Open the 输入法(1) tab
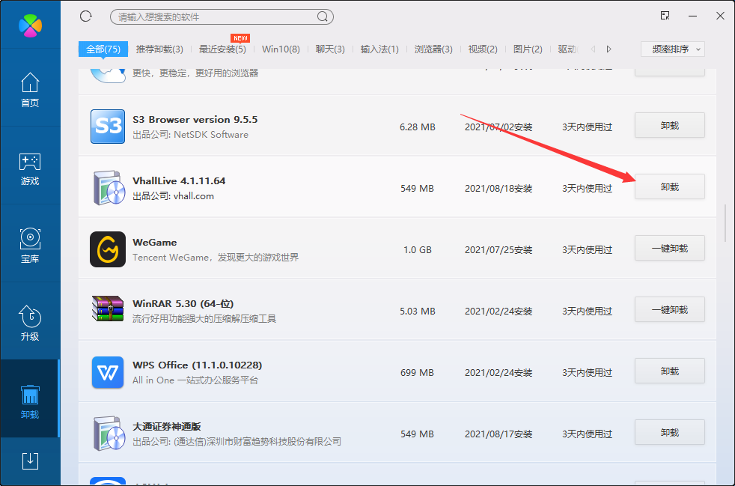The width and height of the screenshot is (735, 486). tap(379, 49)
